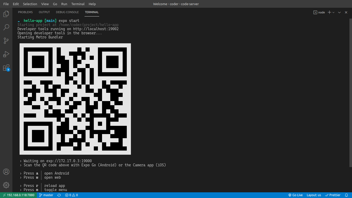This screenshot has width=352, height=198.
Task: Click the exp://172.17.0.3:19000 address
Action: point(69,161)
